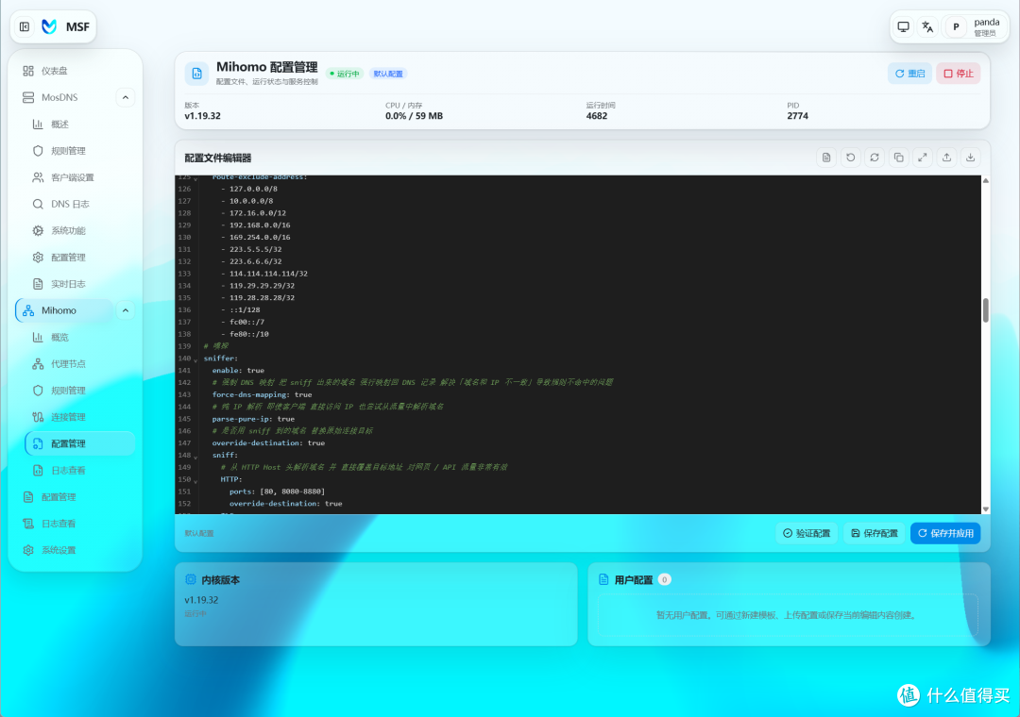Open 实时日志 in the sidebar
The width and height of the screenshot is (1020, 717).
click(79, 284)
